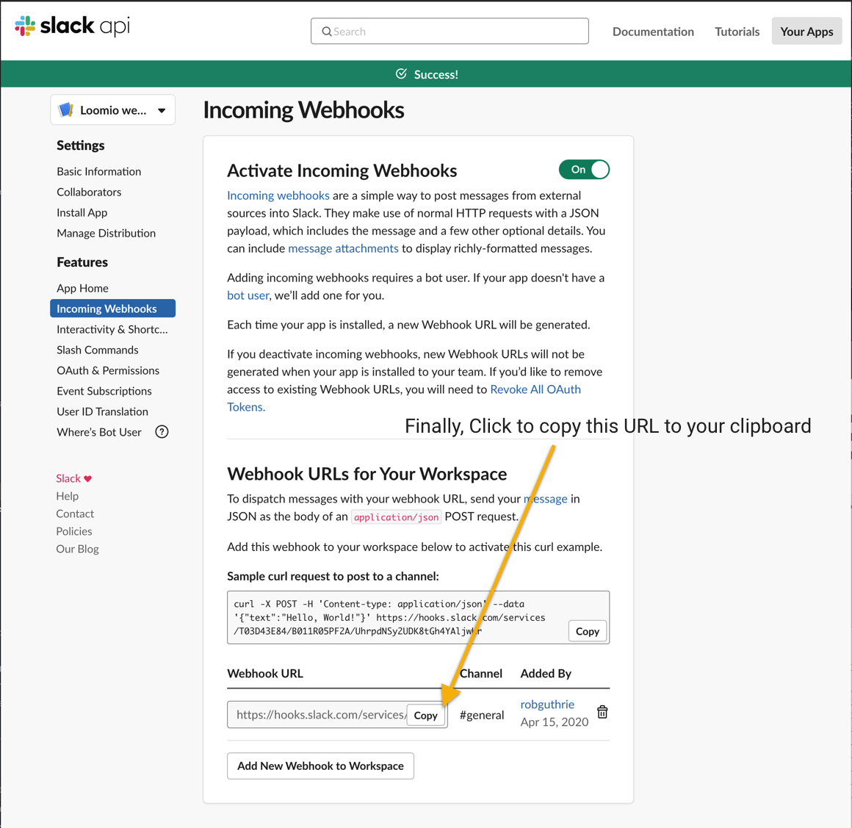Turn off Activate Incoming Webhooks toggle

(x=584, y=170)
